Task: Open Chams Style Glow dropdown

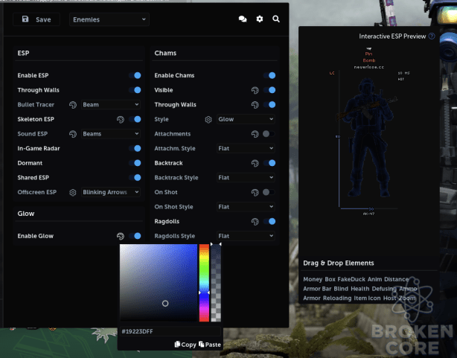Action: coord(246,119)
